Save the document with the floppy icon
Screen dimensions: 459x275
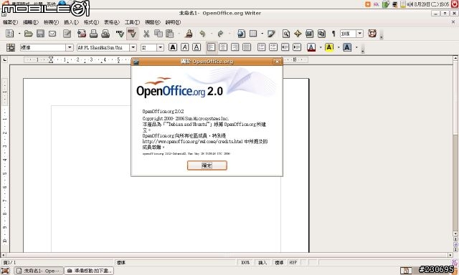tap(40, 34)
